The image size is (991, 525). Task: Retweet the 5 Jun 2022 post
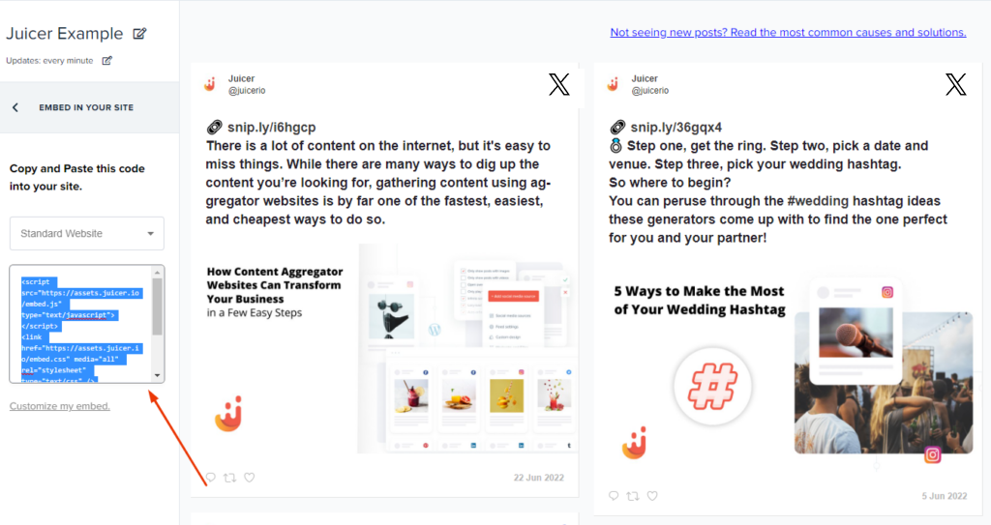click(x=633, y=496)
